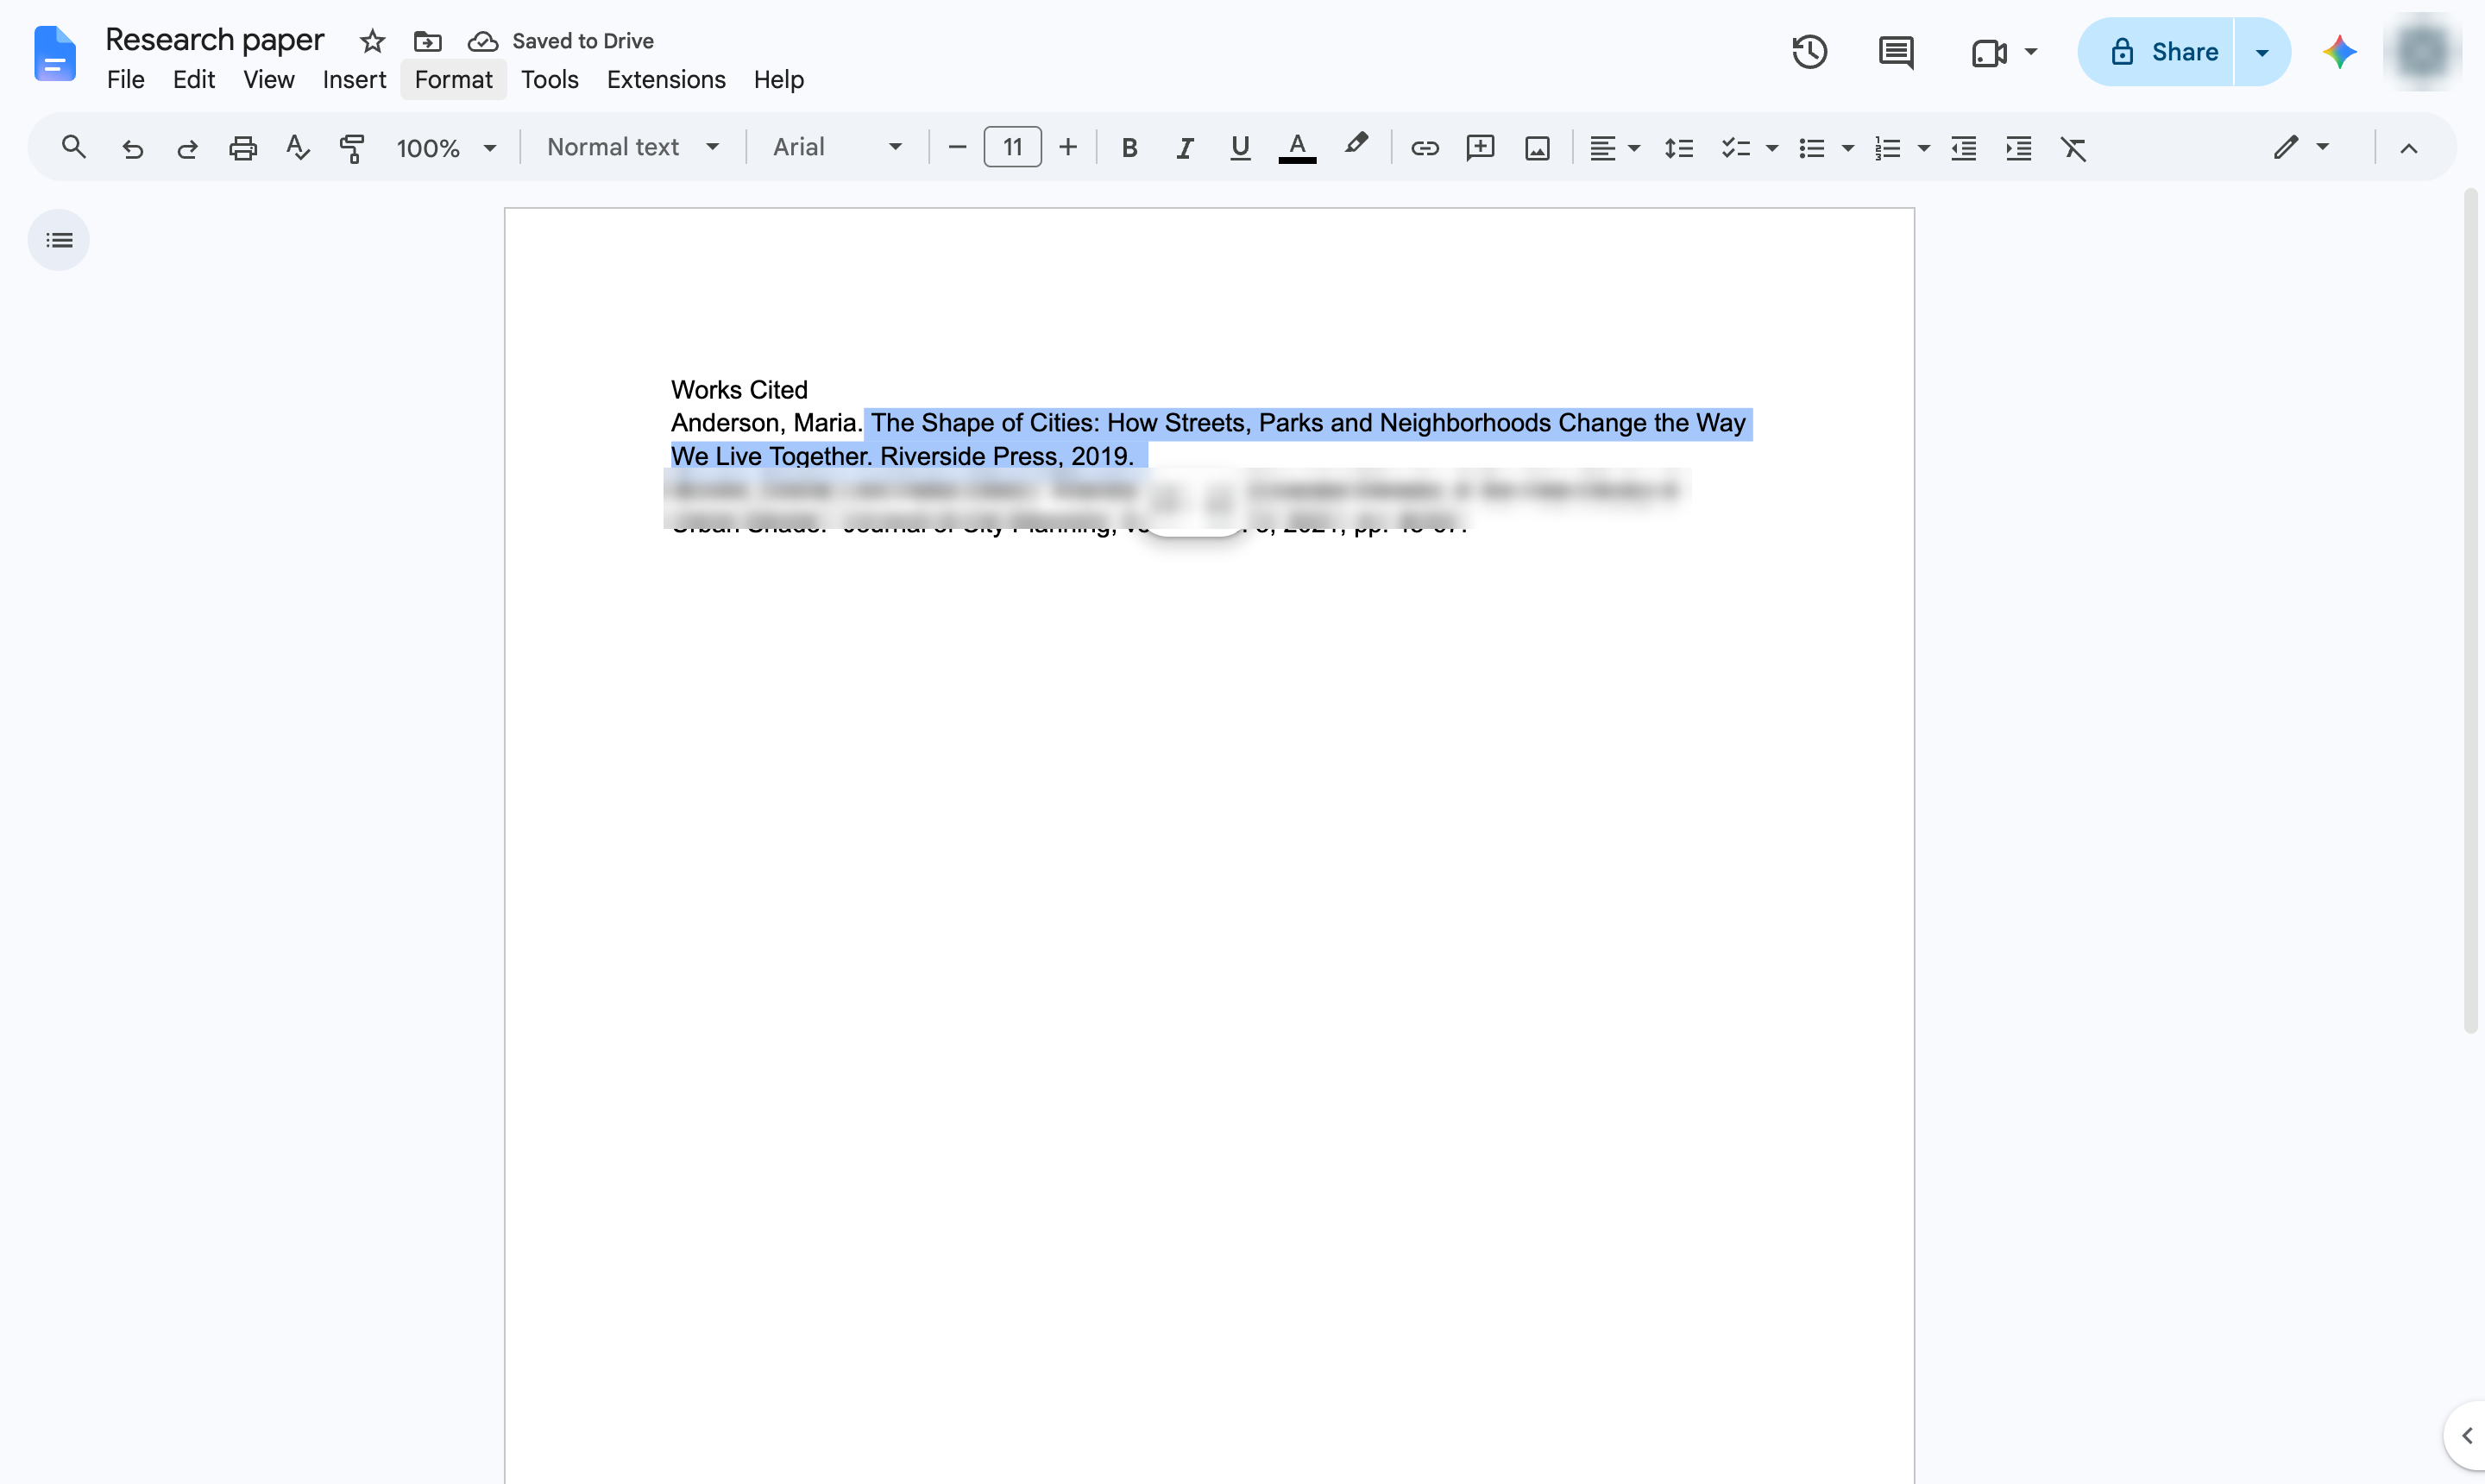
Task: Insert a link
Action: 1424,148
